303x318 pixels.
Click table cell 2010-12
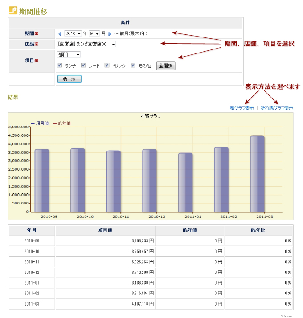coord(32,273)
